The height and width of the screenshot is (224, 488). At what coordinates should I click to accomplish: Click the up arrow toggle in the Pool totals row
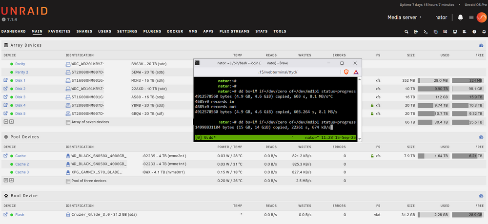(x=11, y=180)
